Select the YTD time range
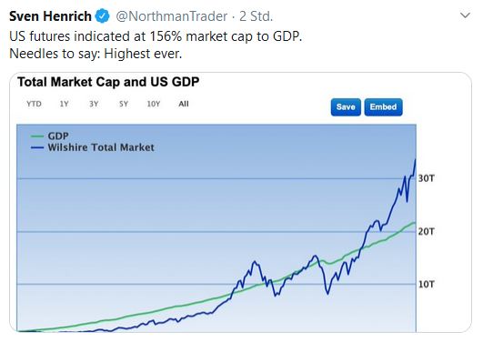Viewport: 483px width, 342px height. point(34,104)
